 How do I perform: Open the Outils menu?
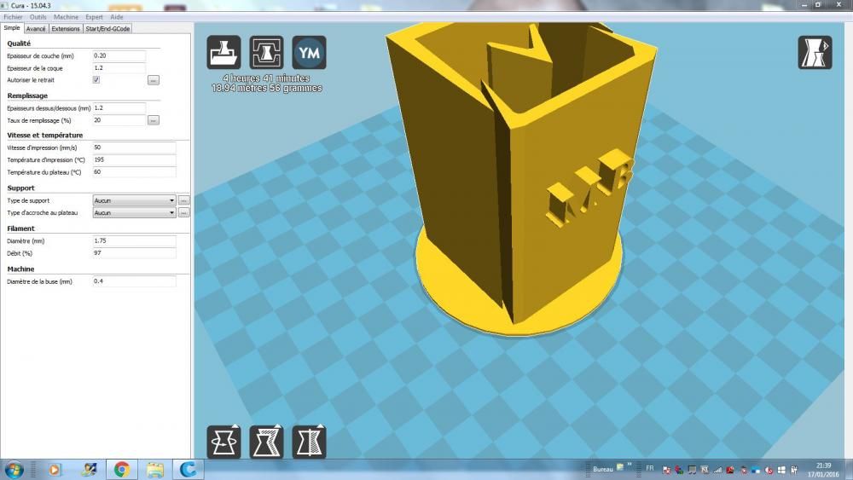(x=38, y=17)
